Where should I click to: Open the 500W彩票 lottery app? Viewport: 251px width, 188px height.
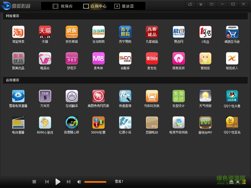(x=99, y=123)
